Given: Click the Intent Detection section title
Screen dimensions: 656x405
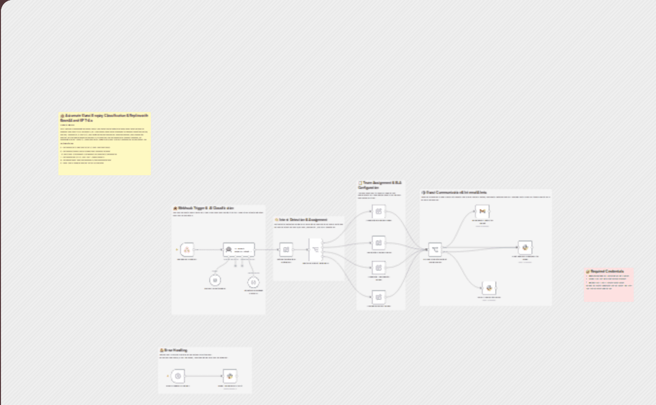Looking at the screenshot, I should pos(301,220).
